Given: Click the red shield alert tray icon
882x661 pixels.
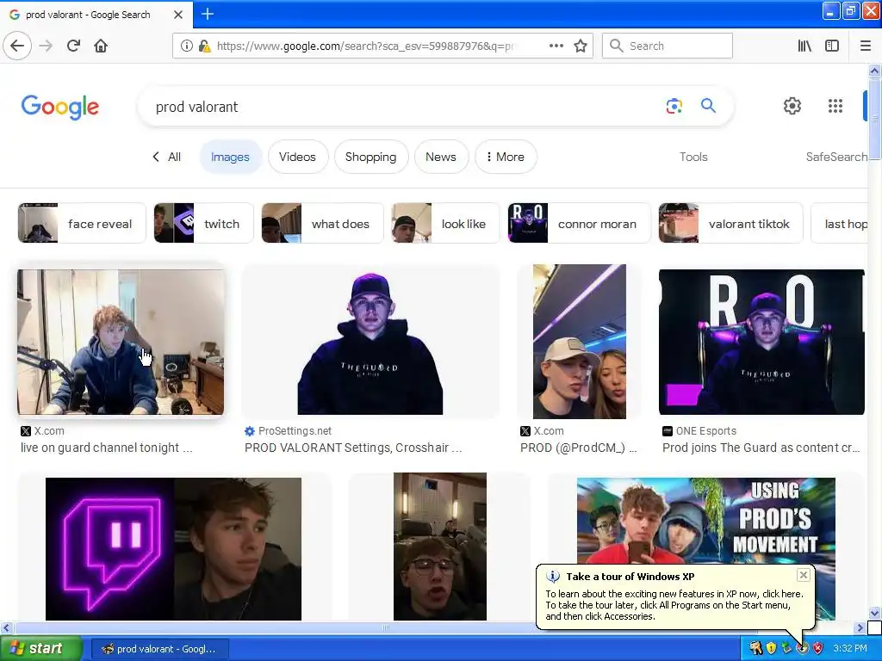Looking at the screenshot, I should (x=818, y=649).
